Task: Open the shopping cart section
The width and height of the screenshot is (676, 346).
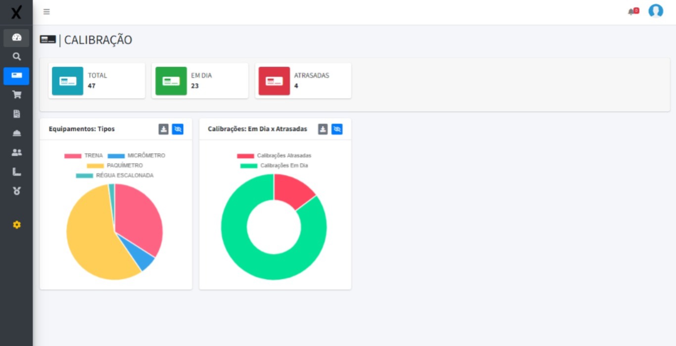Action: [16, 95]
